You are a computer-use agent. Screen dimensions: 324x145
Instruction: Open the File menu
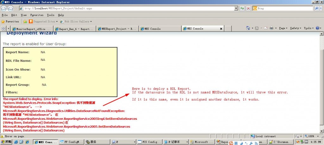click(4, 15)
